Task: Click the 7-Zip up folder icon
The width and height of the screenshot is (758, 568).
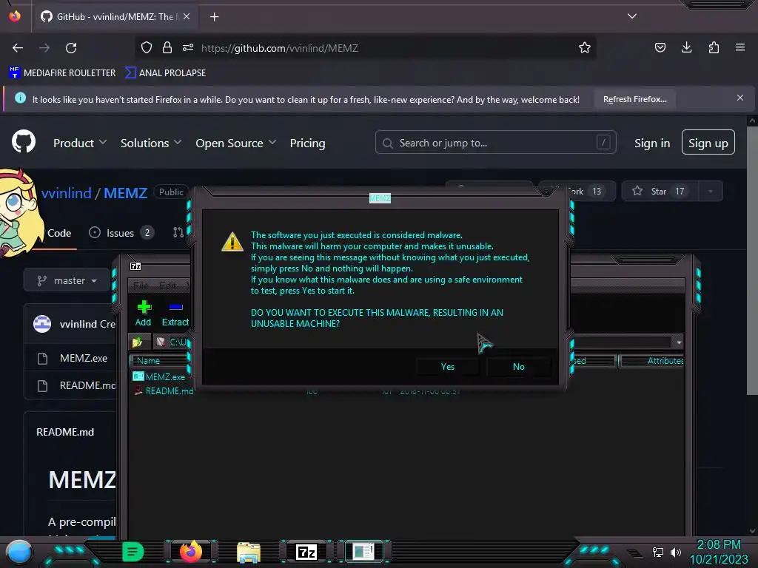Action: point(137,342)
